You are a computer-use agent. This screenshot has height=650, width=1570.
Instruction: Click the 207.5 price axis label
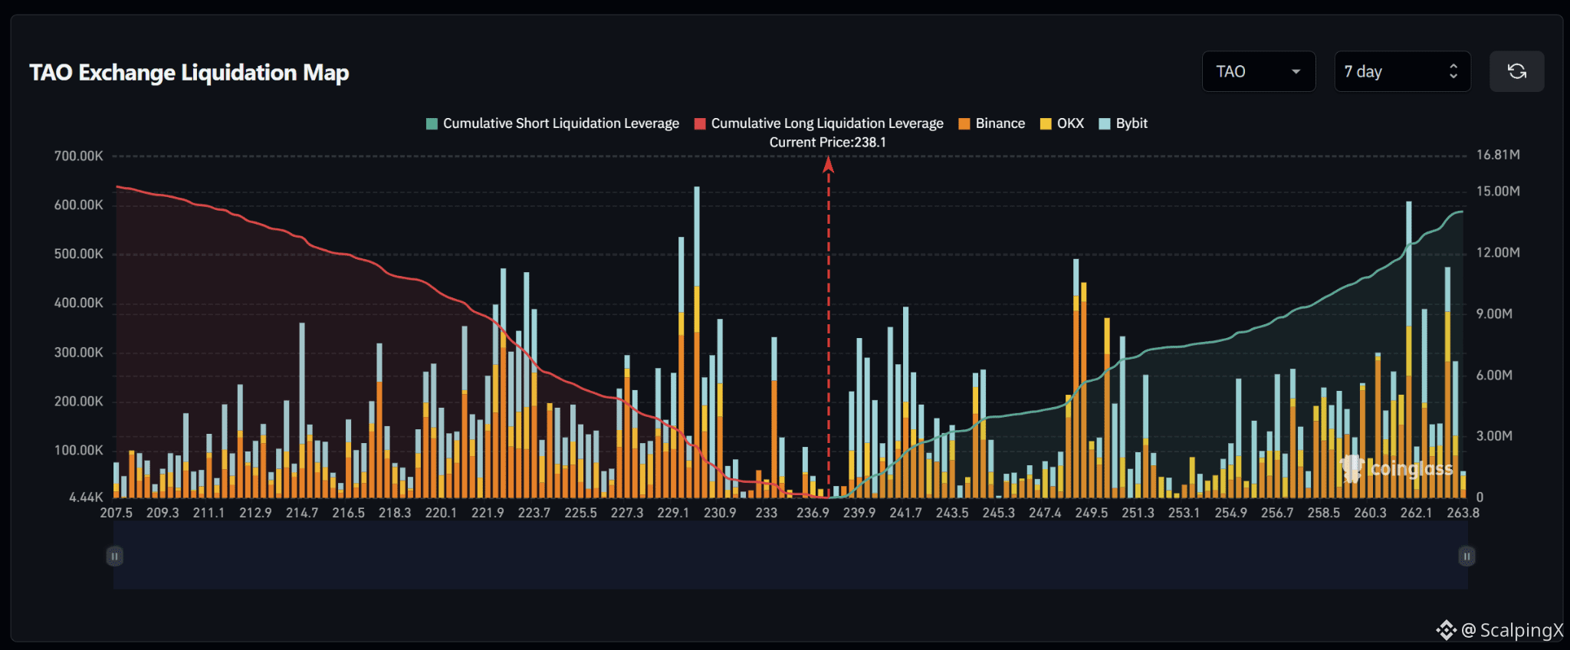[x=117, y=513]
